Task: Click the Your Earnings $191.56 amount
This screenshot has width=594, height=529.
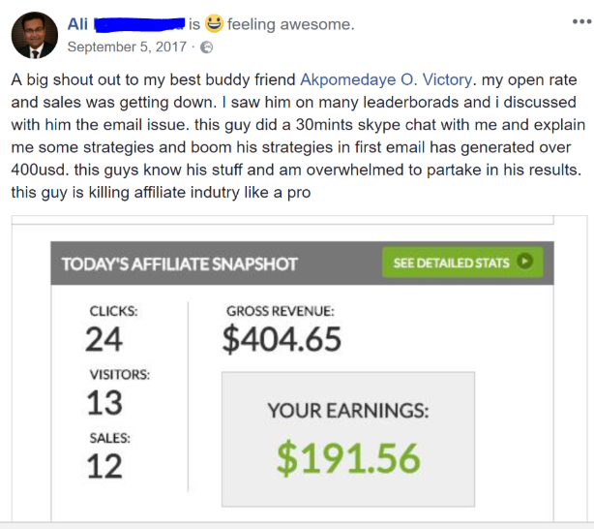Action: pyautogui.click(x=348, y=459)
